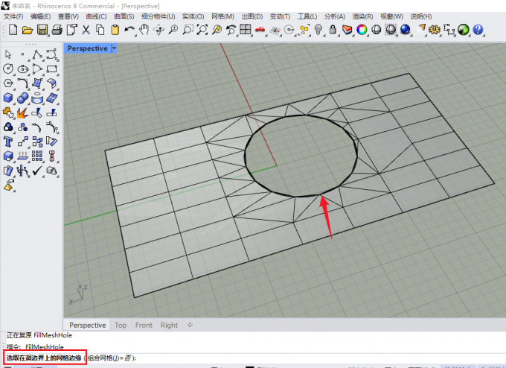Click the light bulb hide icon
506x368 pixels.
(318, 30)
